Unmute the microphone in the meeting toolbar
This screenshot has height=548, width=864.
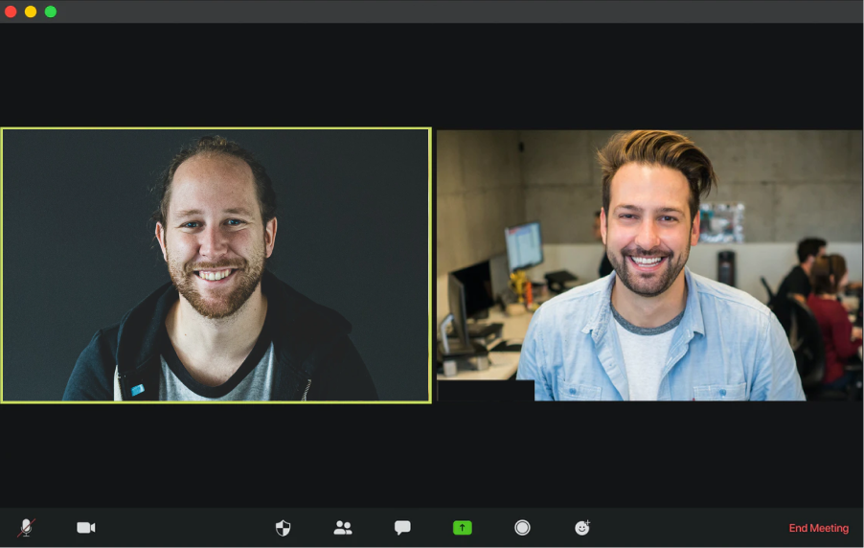tap(26, 527)
